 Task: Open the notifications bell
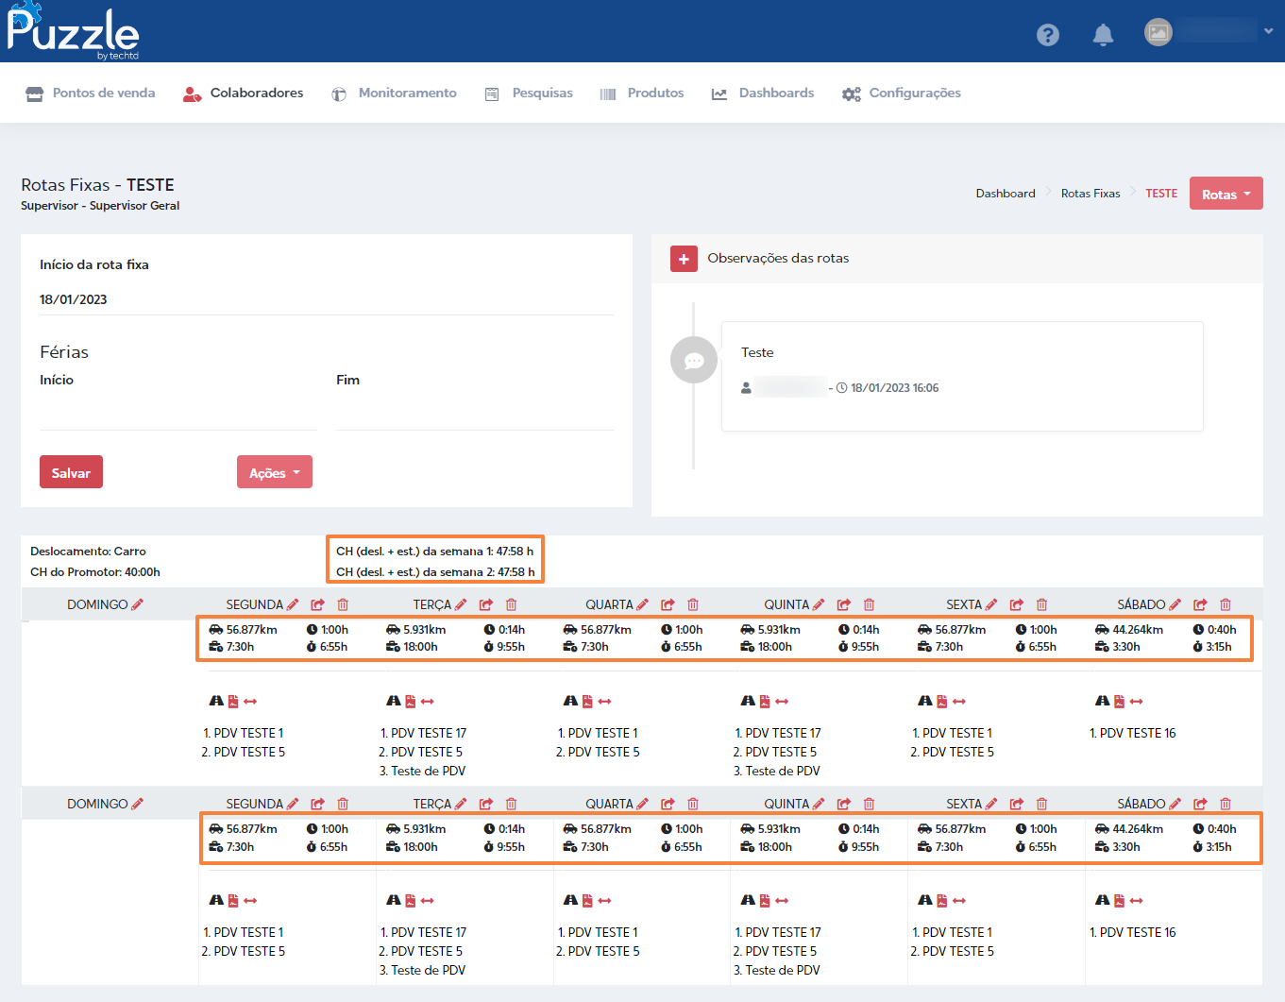[1103, 35]
